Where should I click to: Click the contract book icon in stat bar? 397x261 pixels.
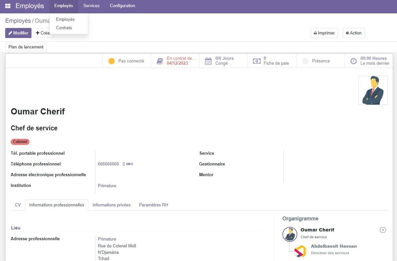pyautogui.click(x=160, y=61)
